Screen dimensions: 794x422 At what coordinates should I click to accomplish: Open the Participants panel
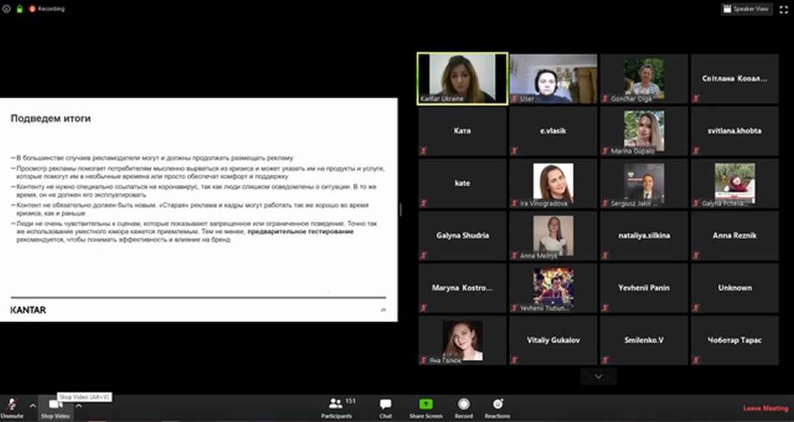pyautogui.click(x=337, y=405)
